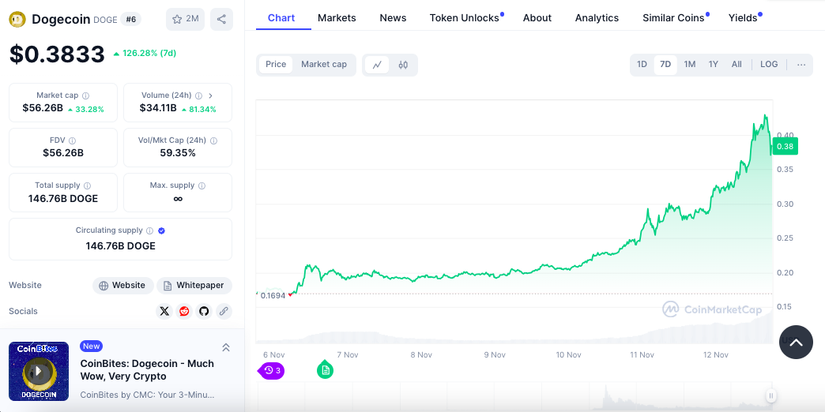The image size is (825, 412).
Task: Select Price chart mode
Action: pyautogui.click(x=276, y=65)
